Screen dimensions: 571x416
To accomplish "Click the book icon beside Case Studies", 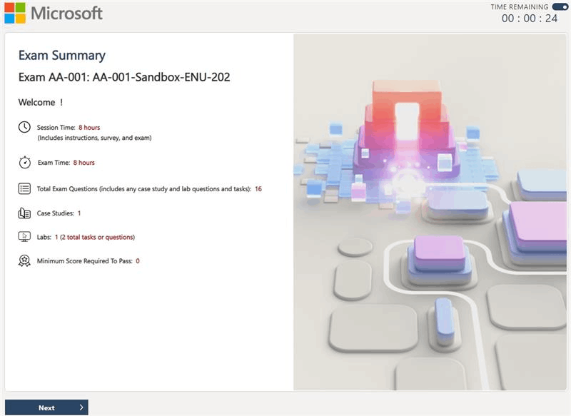I will pyautogui.click(x=24, y=213).
